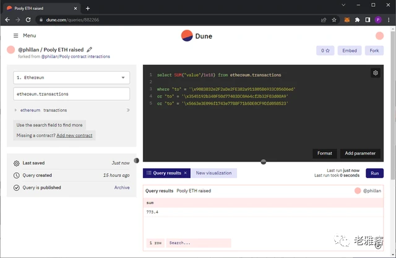This screenshot has width=396, height=258.
Task: Toggle browser side panel icon
Action: (x=368, y=20)
